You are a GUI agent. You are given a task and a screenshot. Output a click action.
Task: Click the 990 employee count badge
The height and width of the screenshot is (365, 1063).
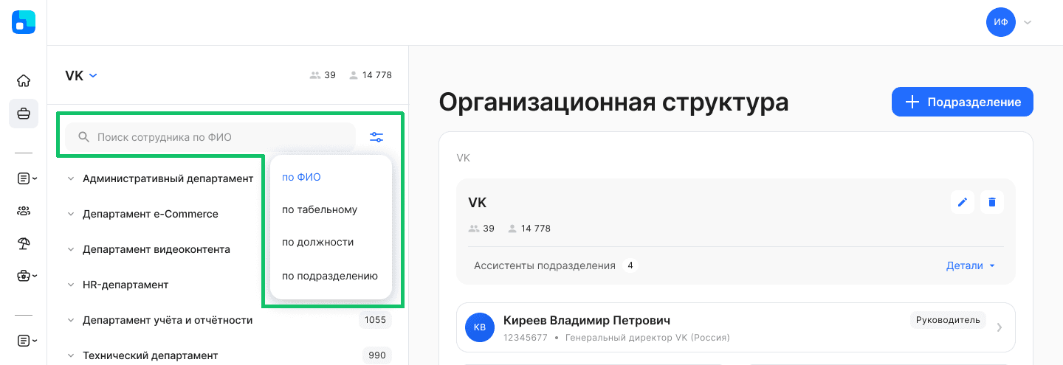pos(377,355)
